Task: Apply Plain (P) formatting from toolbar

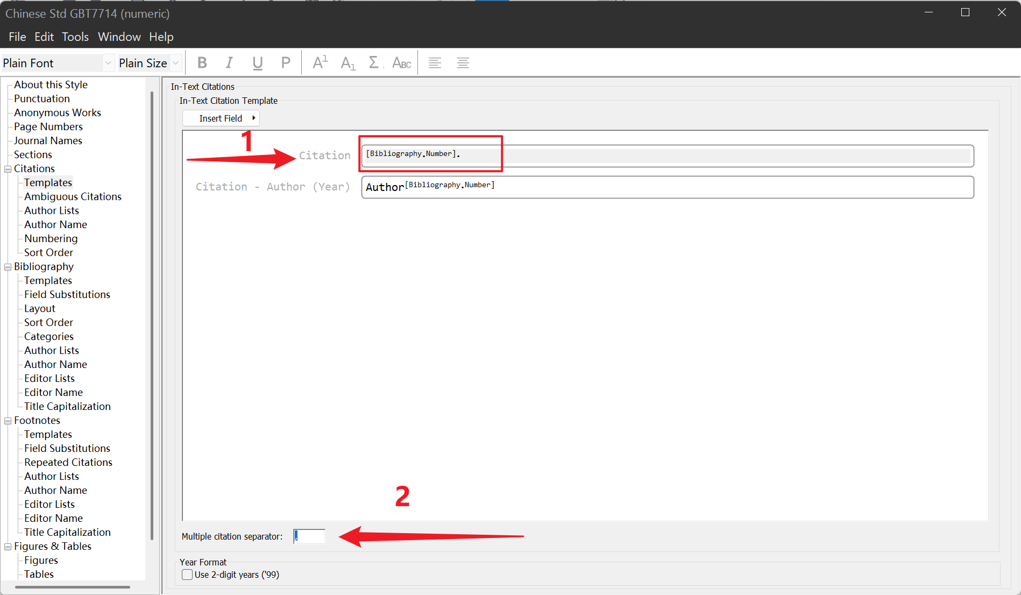Action: coord(286,63)
